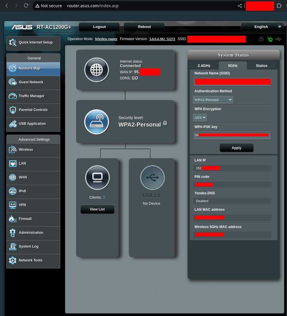Click the Reboot button

click(x=144, y=27)
